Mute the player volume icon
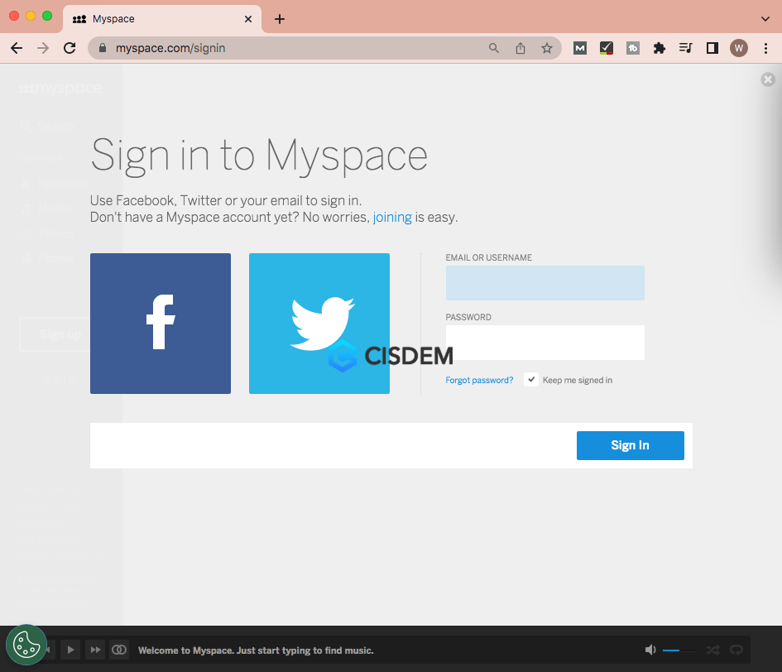 pyautogui.click(x=650, y=650)
